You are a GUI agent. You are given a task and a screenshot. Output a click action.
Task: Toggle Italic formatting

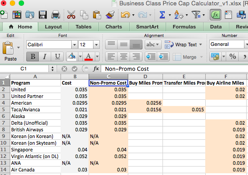[45, 57]
